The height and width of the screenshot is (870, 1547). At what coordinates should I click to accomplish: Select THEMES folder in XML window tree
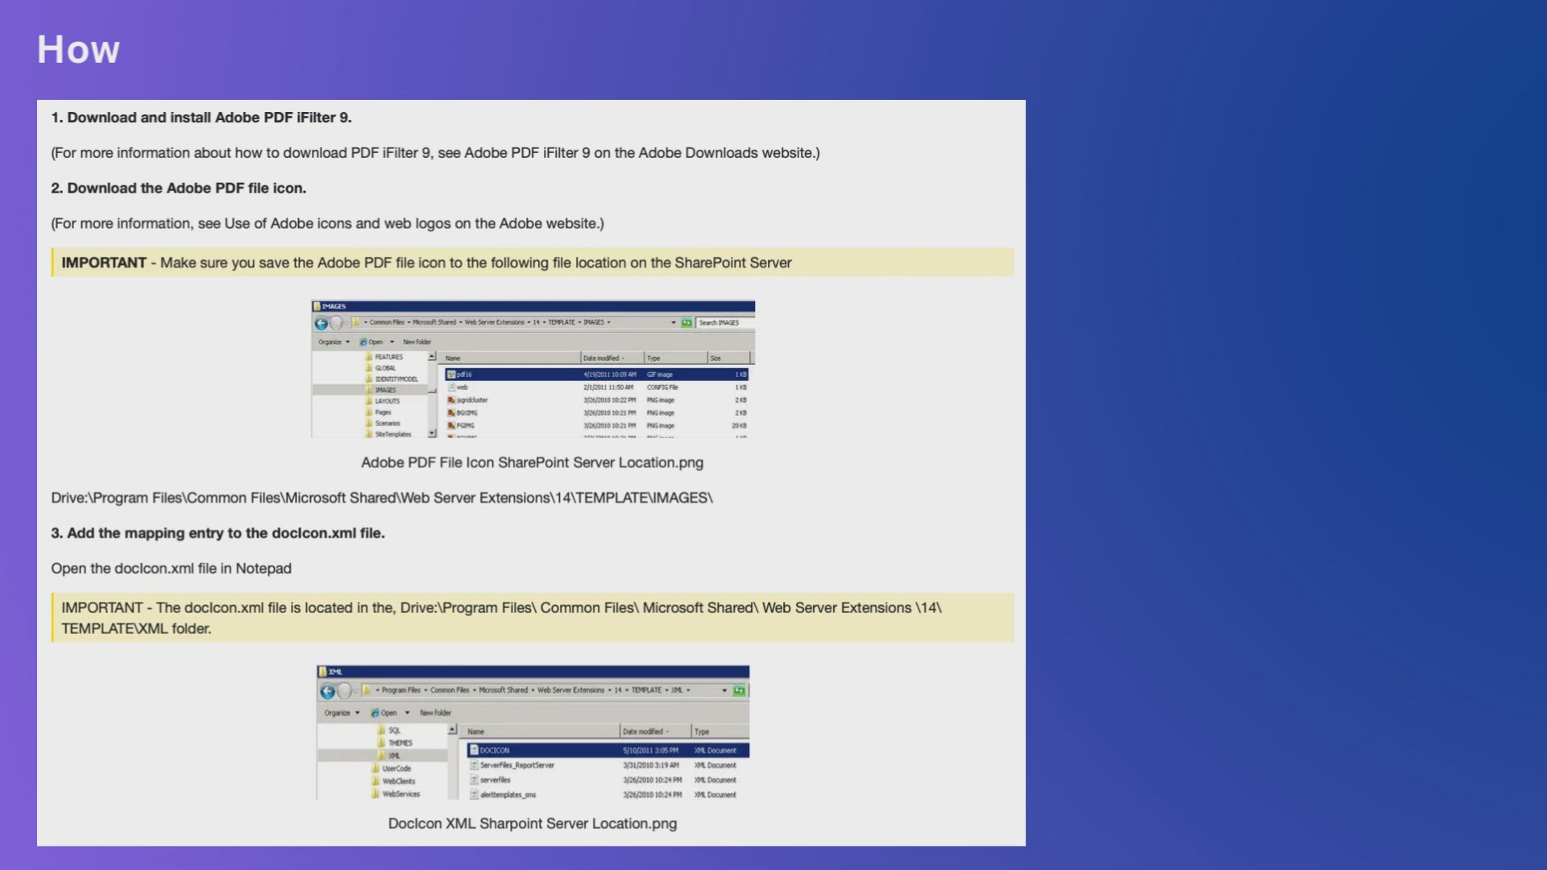coord(400,744)
